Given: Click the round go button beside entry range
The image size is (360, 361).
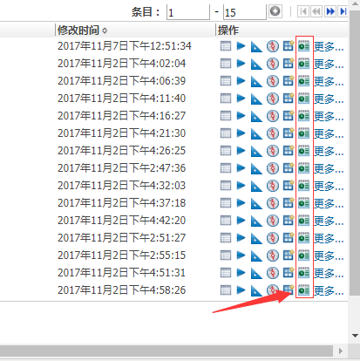Looking at the screenshot, I should [275, 11].
